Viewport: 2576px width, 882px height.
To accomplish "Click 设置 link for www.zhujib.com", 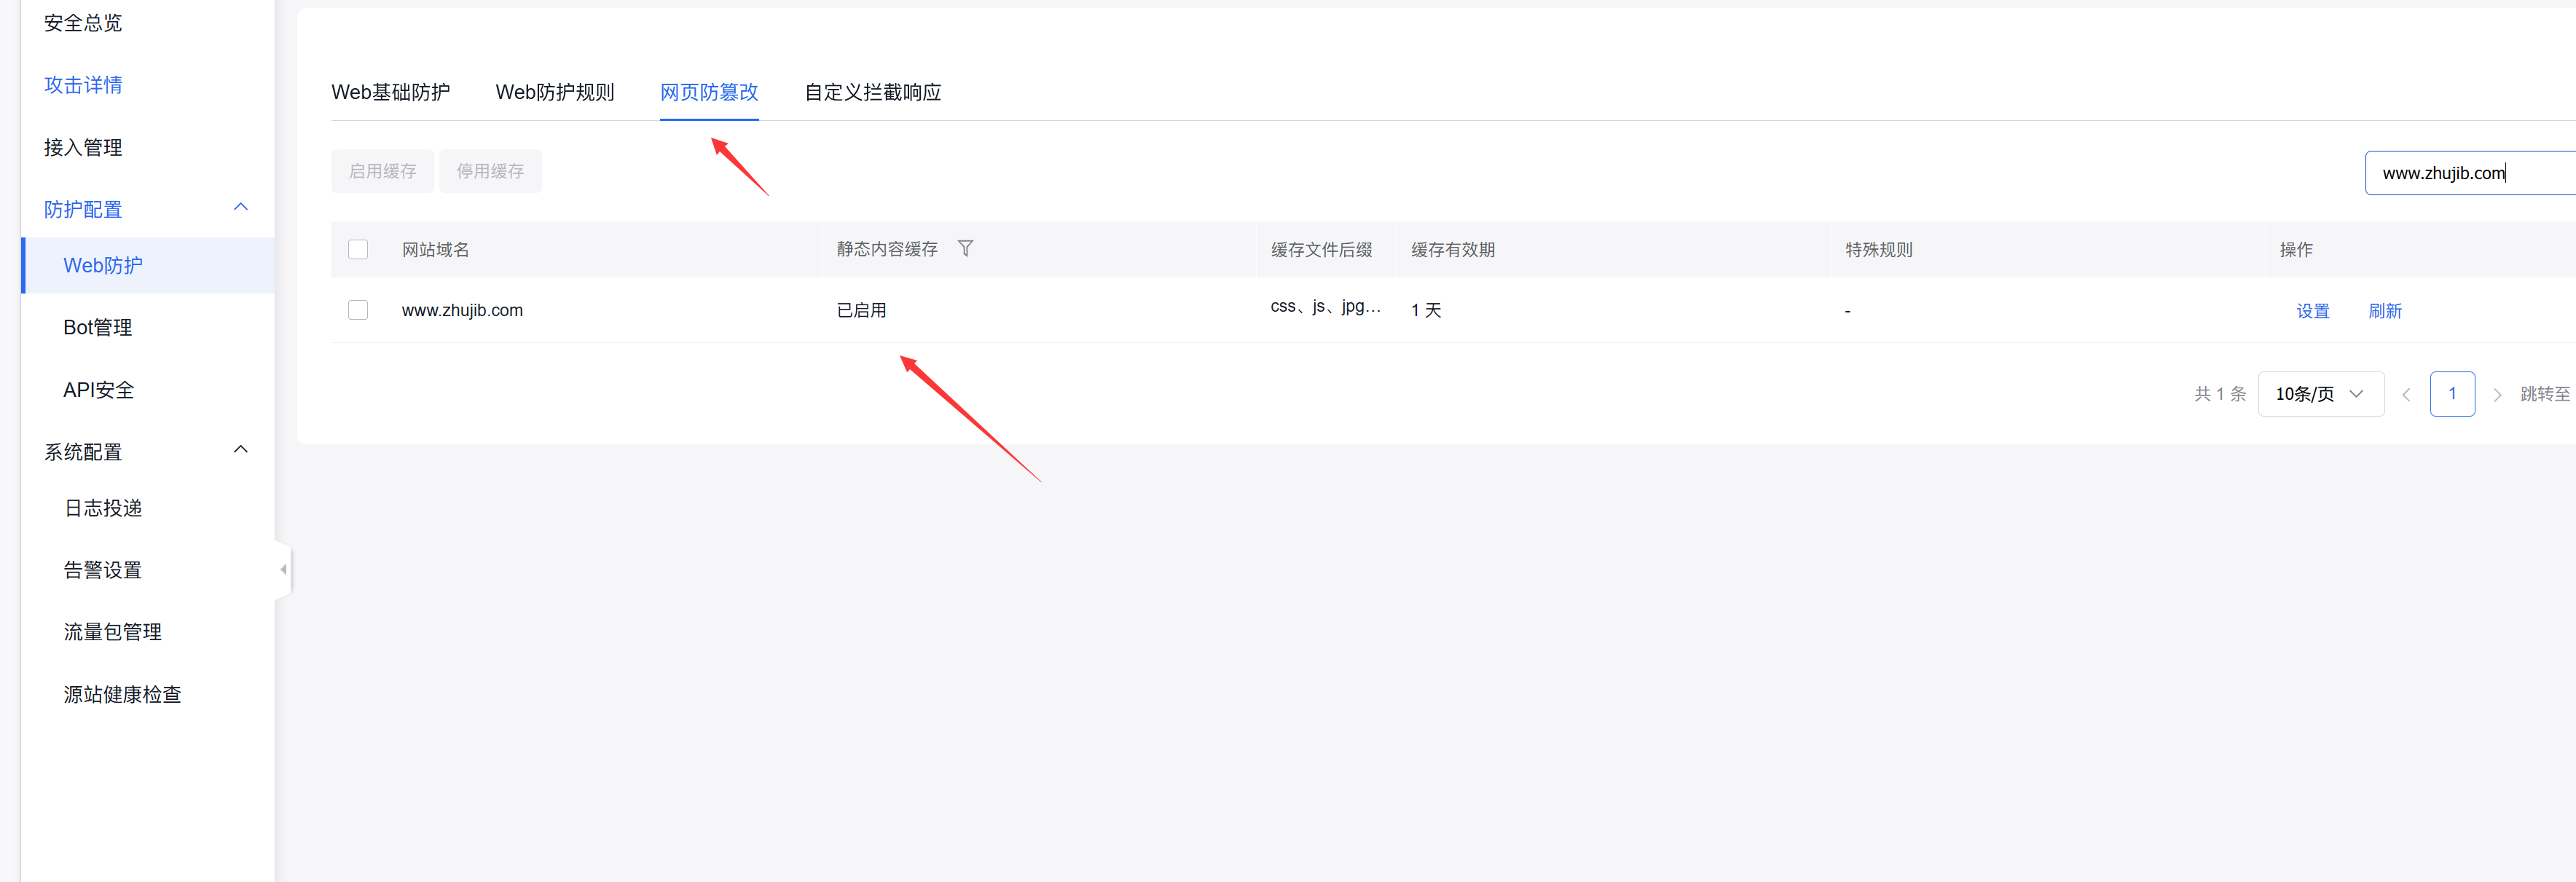I will (x=2313, y=311).
